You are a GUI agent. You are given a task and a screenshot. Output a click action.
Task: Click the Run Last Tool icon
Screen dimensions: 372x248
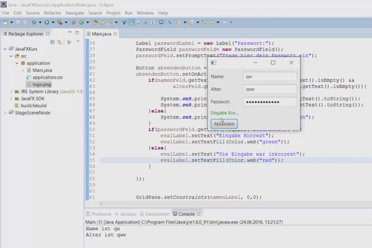tap(60, 22)
